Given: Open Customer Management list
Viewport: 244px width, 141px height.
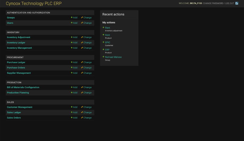Looking at the screenshot, I should pos(20,107).
